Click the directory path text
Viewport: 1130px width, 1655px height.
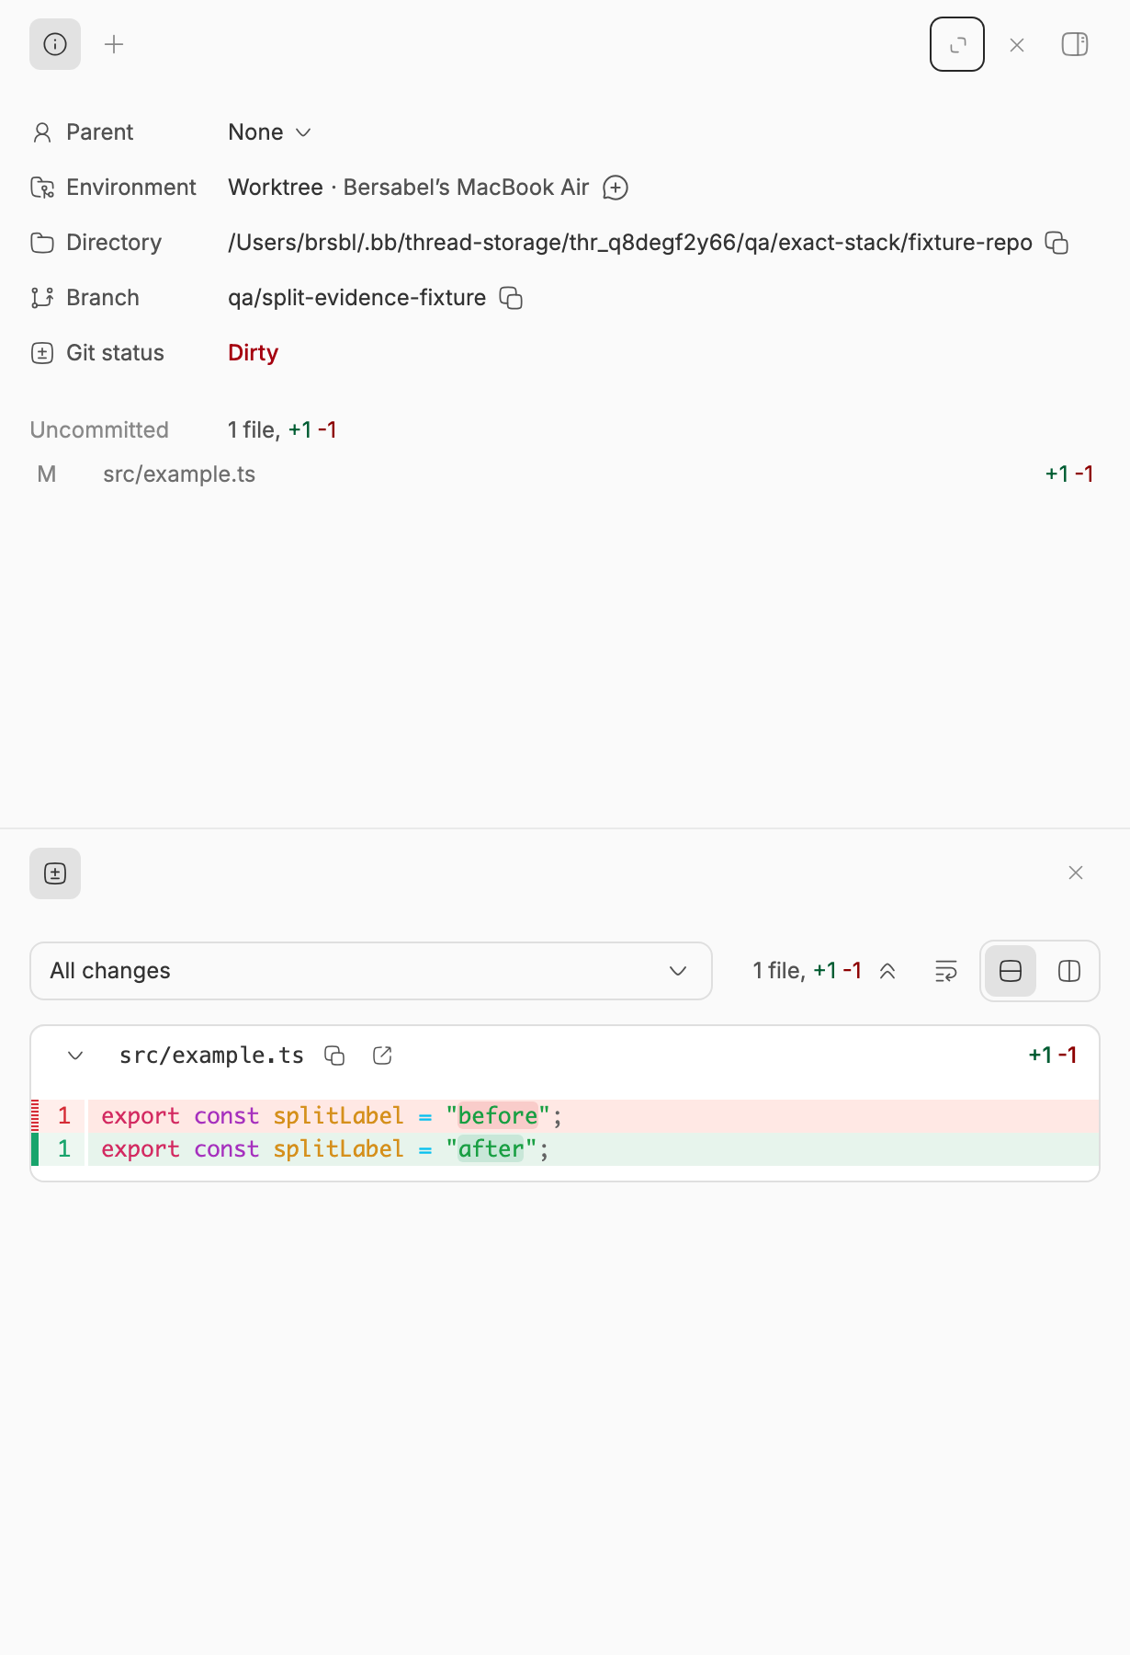coord(630,243)
